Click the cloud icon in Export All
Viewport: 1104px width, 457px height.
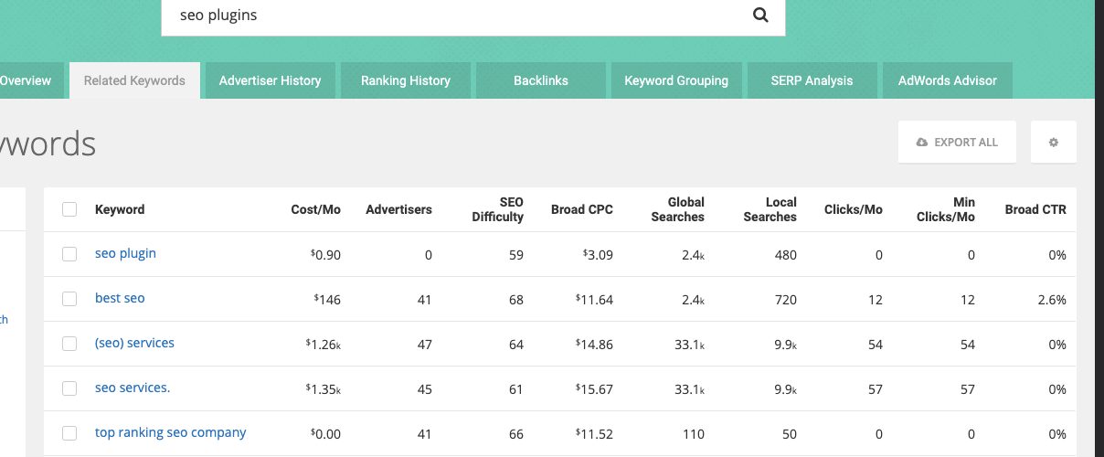(x=922, y=143)
